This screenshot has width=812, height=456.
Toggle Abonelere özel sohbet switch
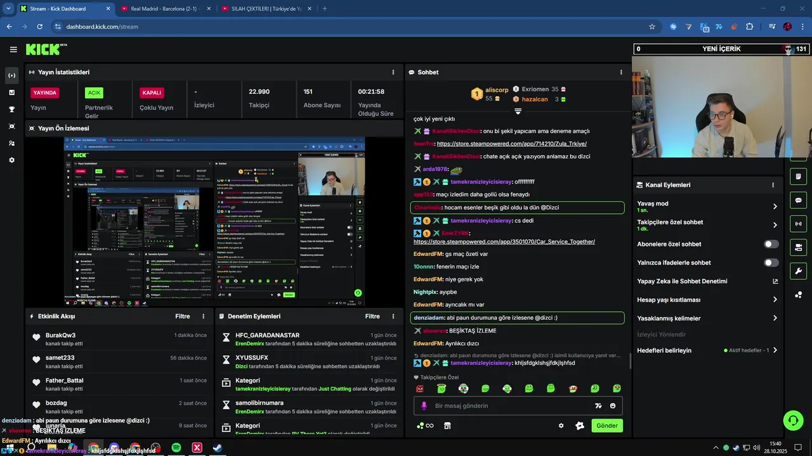[771, 244]
